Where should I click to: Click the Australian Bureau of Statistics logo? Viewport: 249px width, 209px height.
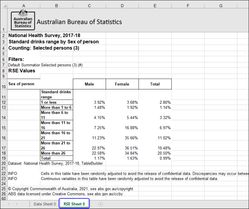click(22, 20)
